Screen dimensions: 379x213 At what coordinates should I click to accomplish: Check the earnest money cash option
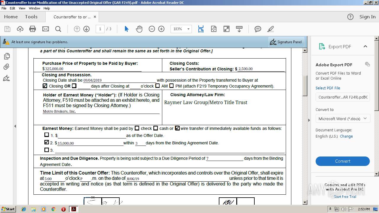pos(155,128)
